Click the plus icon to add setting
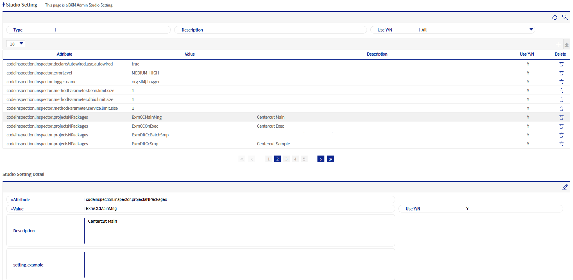This screenshot has height=280, width=573. (558, 44)
